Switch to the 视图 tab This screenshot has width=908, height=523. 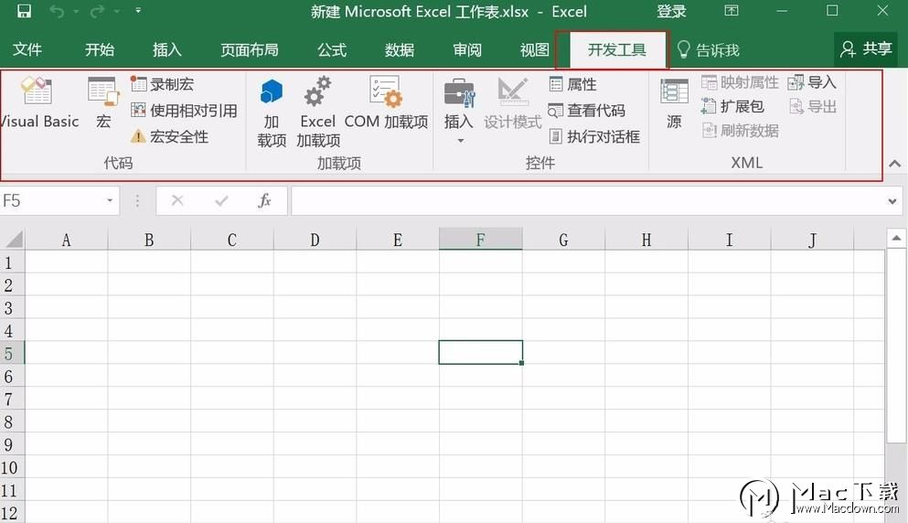535,49
